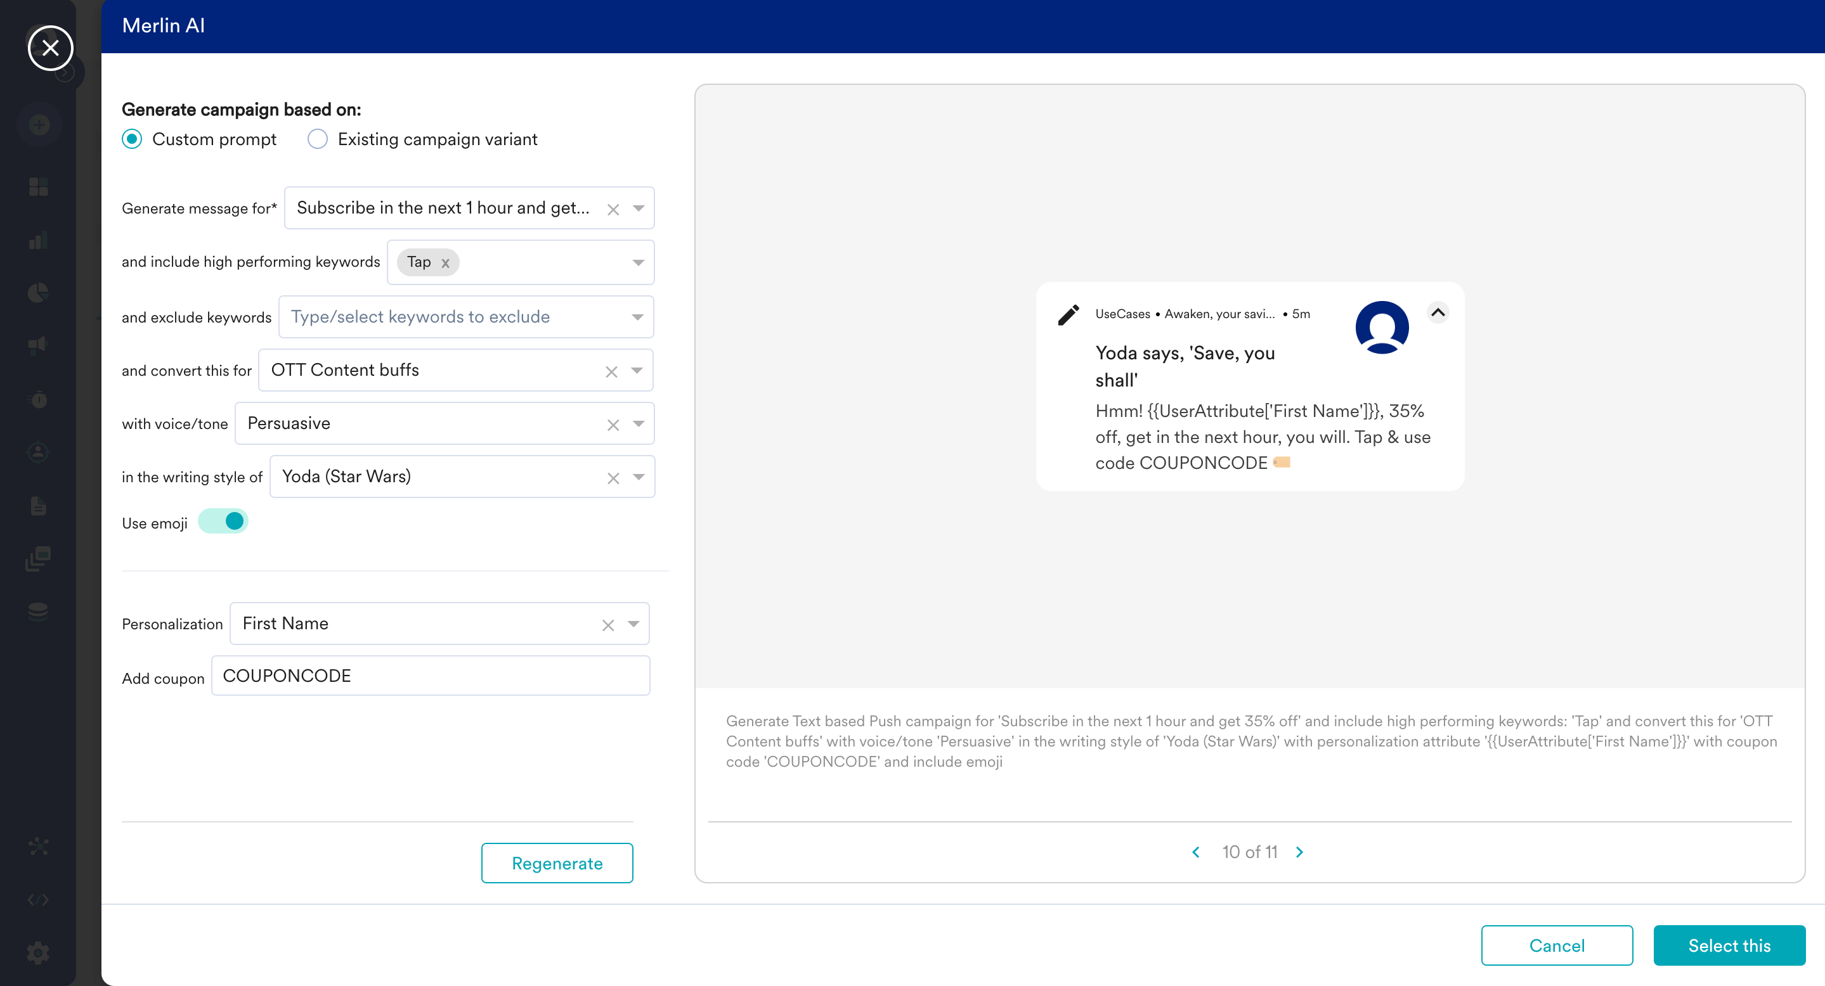The height and width of the screenshot is (986, 1825).
Task: Go to next generated variant
Action: pos(1299,852)
